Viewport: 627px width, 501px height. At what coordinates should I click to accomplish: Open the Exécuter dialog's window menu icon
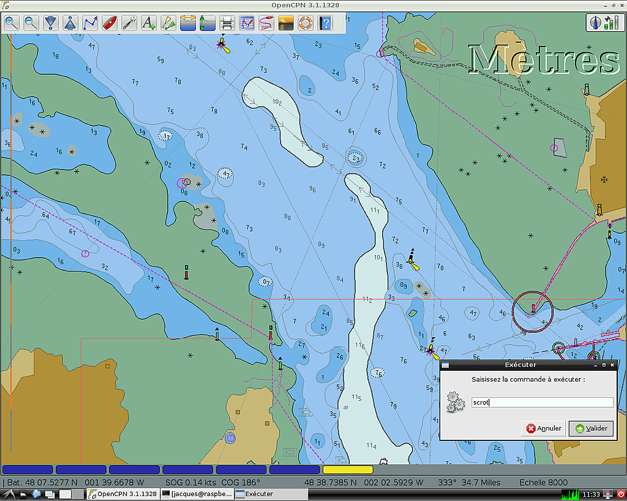point(445,365)
